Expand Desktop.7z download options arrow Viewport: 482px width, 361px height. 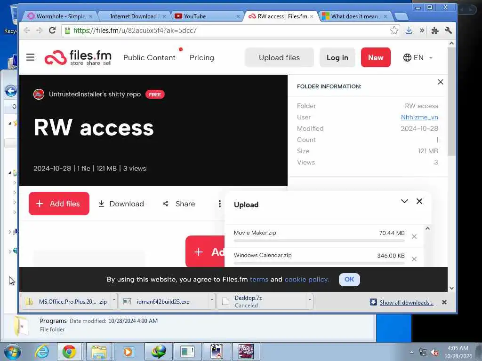coord(310,299)
